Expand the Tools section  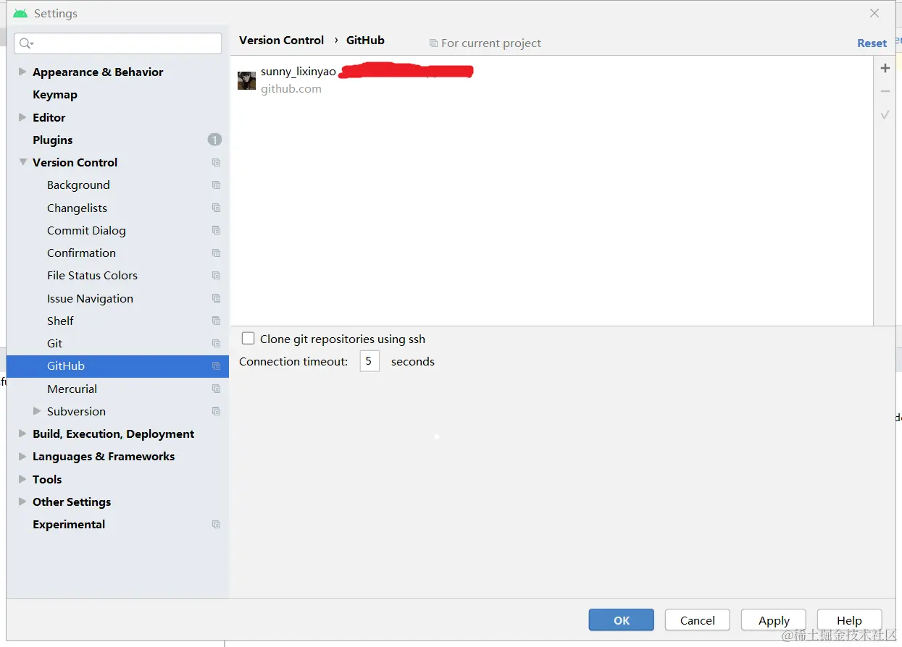(x=22, y=479)
